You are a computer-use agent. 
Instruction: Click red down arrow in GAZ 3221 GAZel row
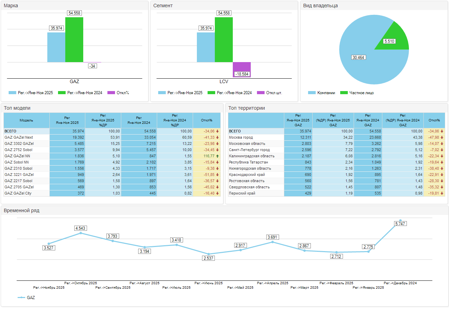(218, 175)
